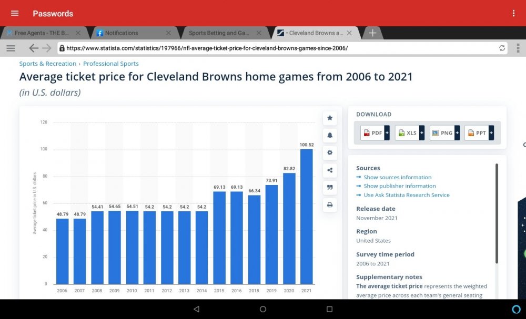
Task: Download the chart as PPT
Action: (479, 133)
